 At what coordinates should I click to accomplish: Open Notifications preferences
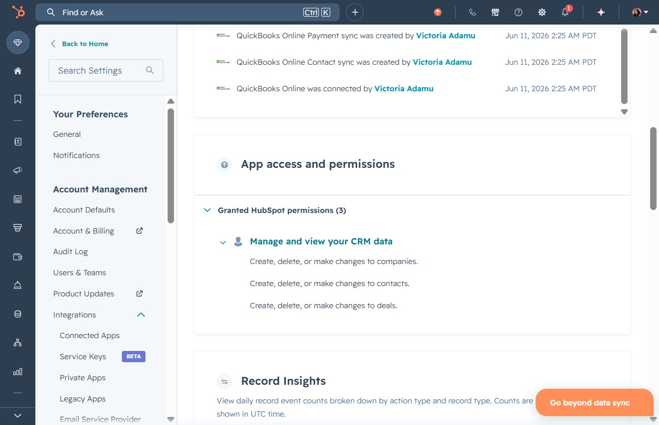click(x=76, y=155)
